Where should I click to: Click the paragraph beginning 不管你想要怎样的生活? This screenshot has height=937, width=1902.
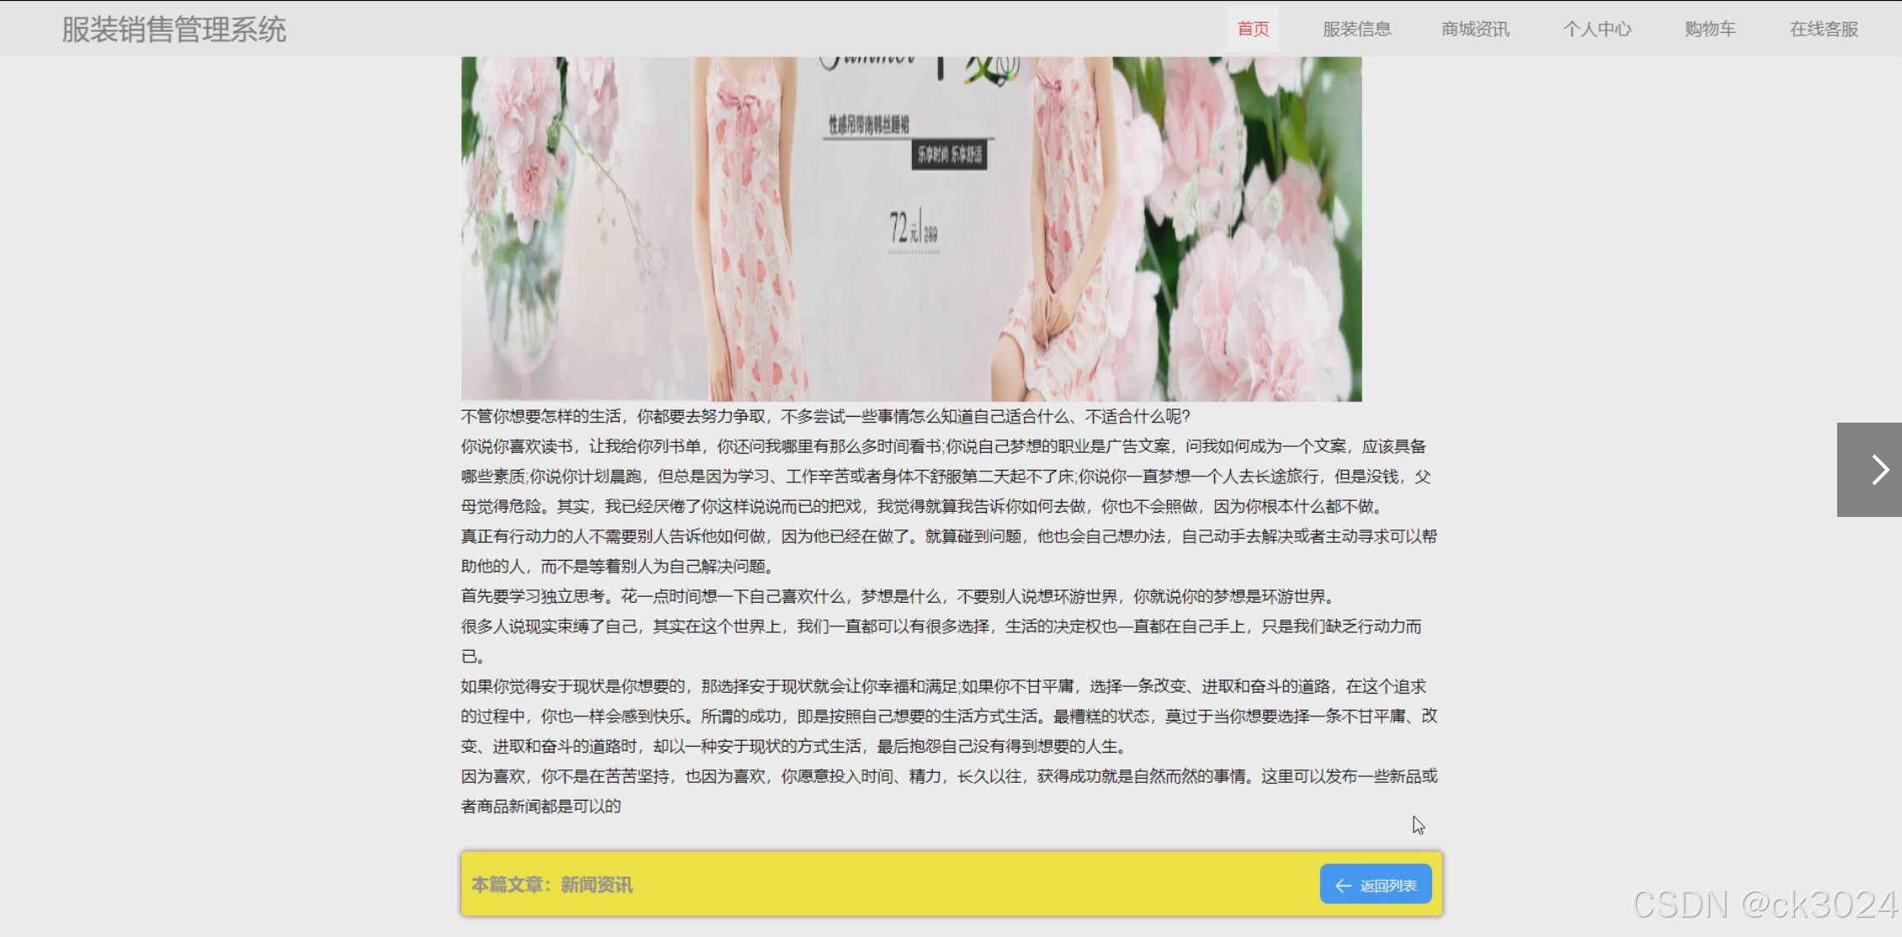[825, 417]
